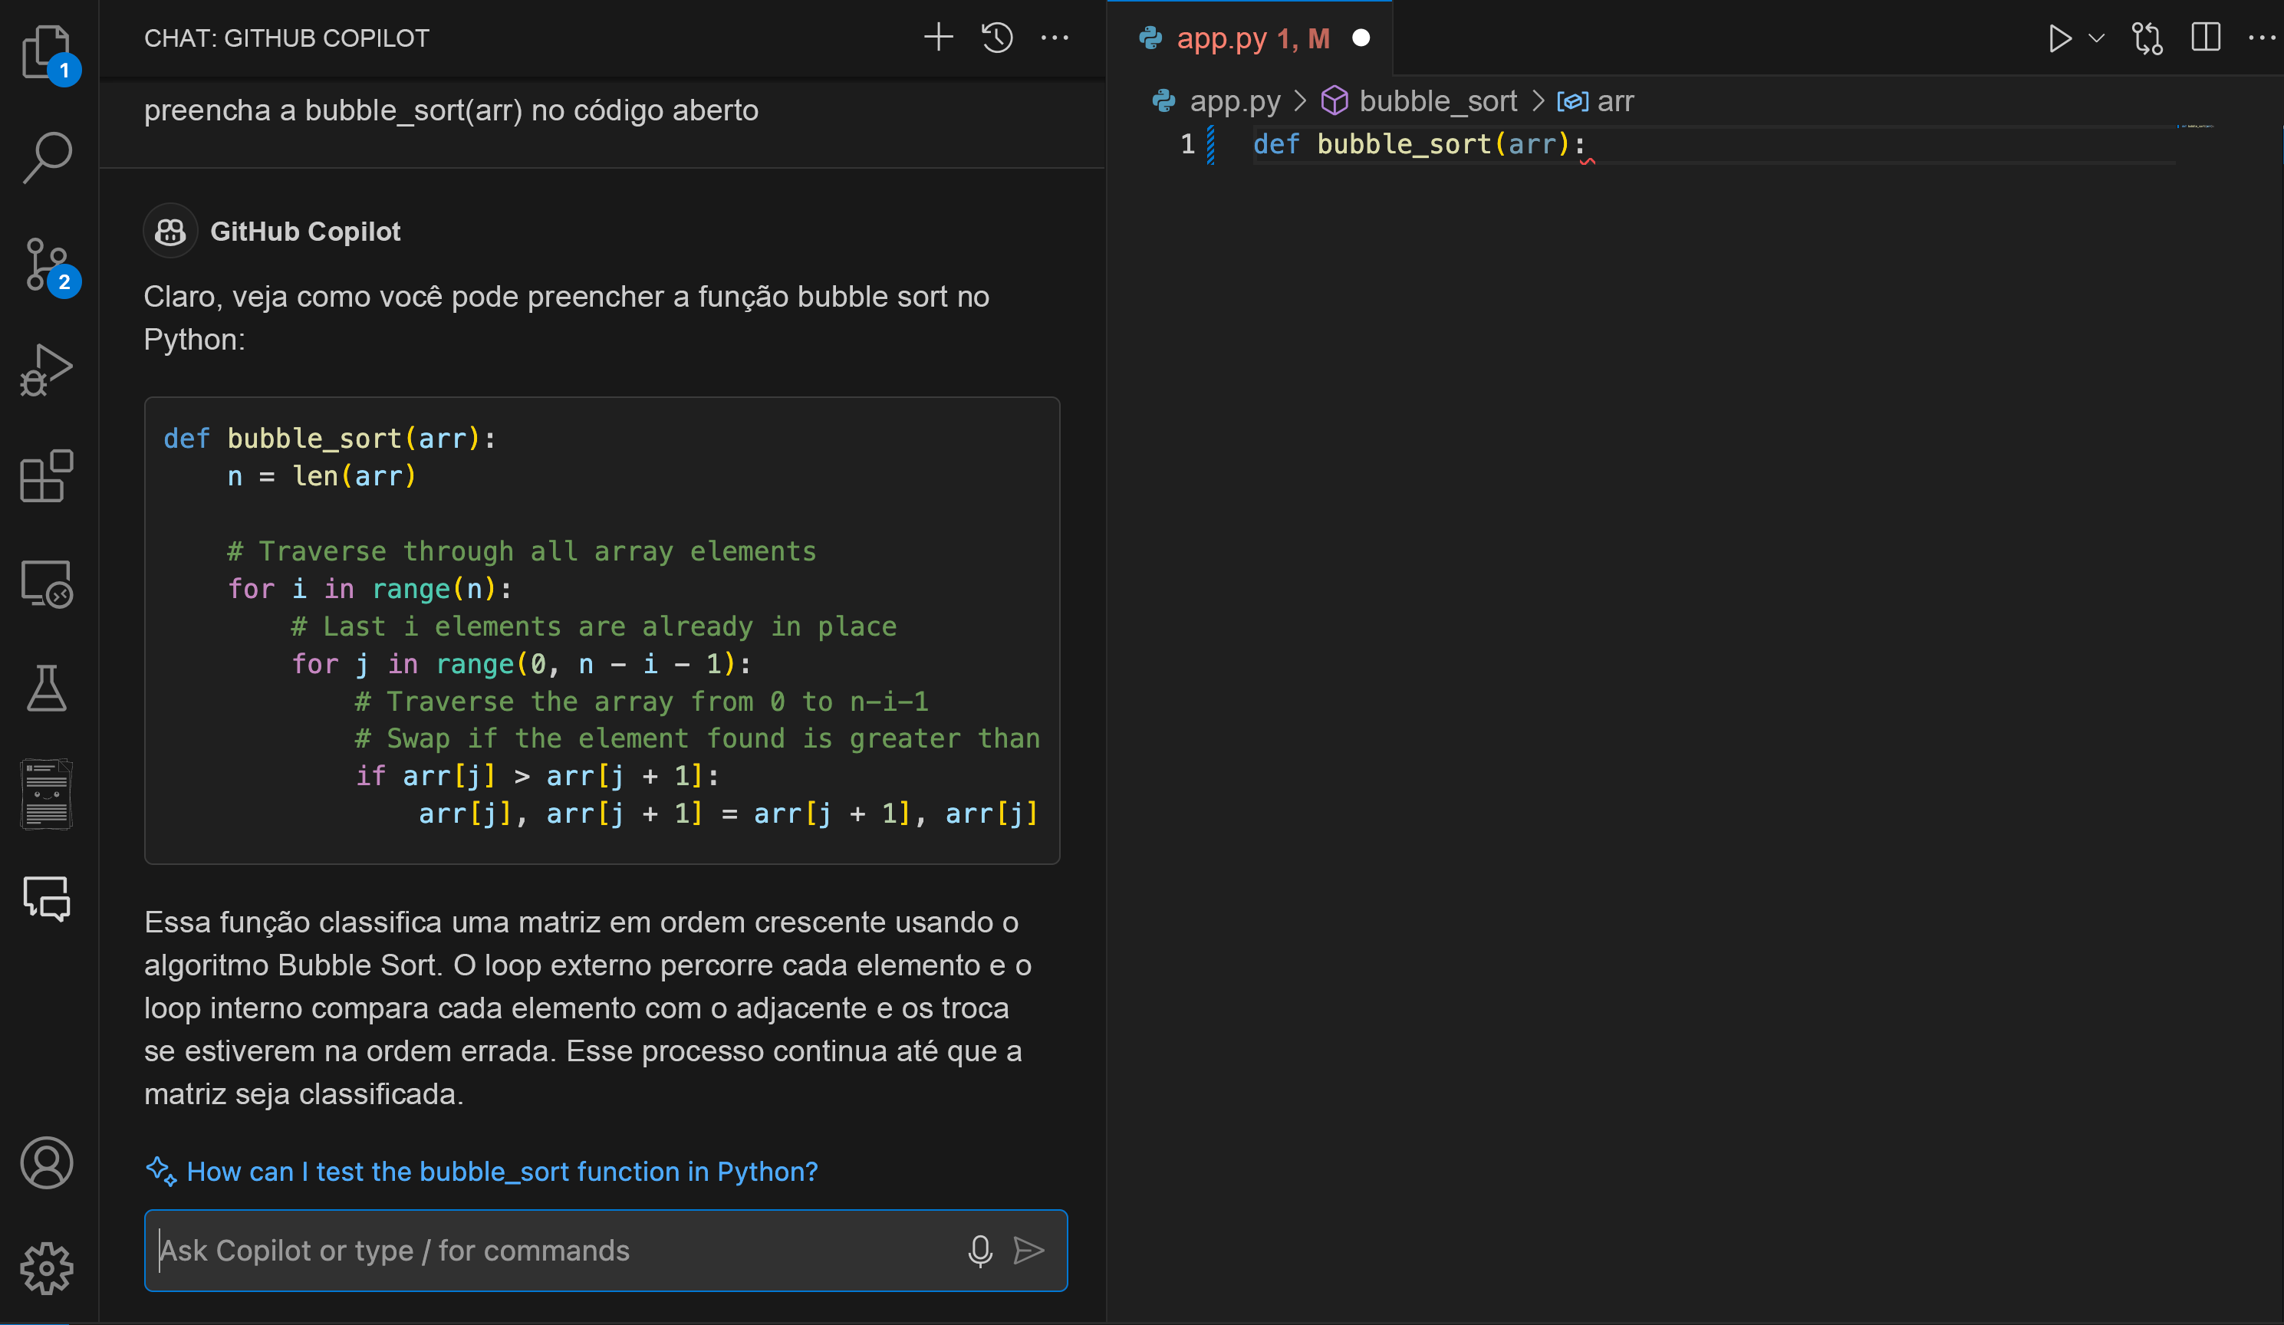Click the suggested bubble_sort test question link
Viewport: 2284px width, 1325px height.
(502, 1172)
